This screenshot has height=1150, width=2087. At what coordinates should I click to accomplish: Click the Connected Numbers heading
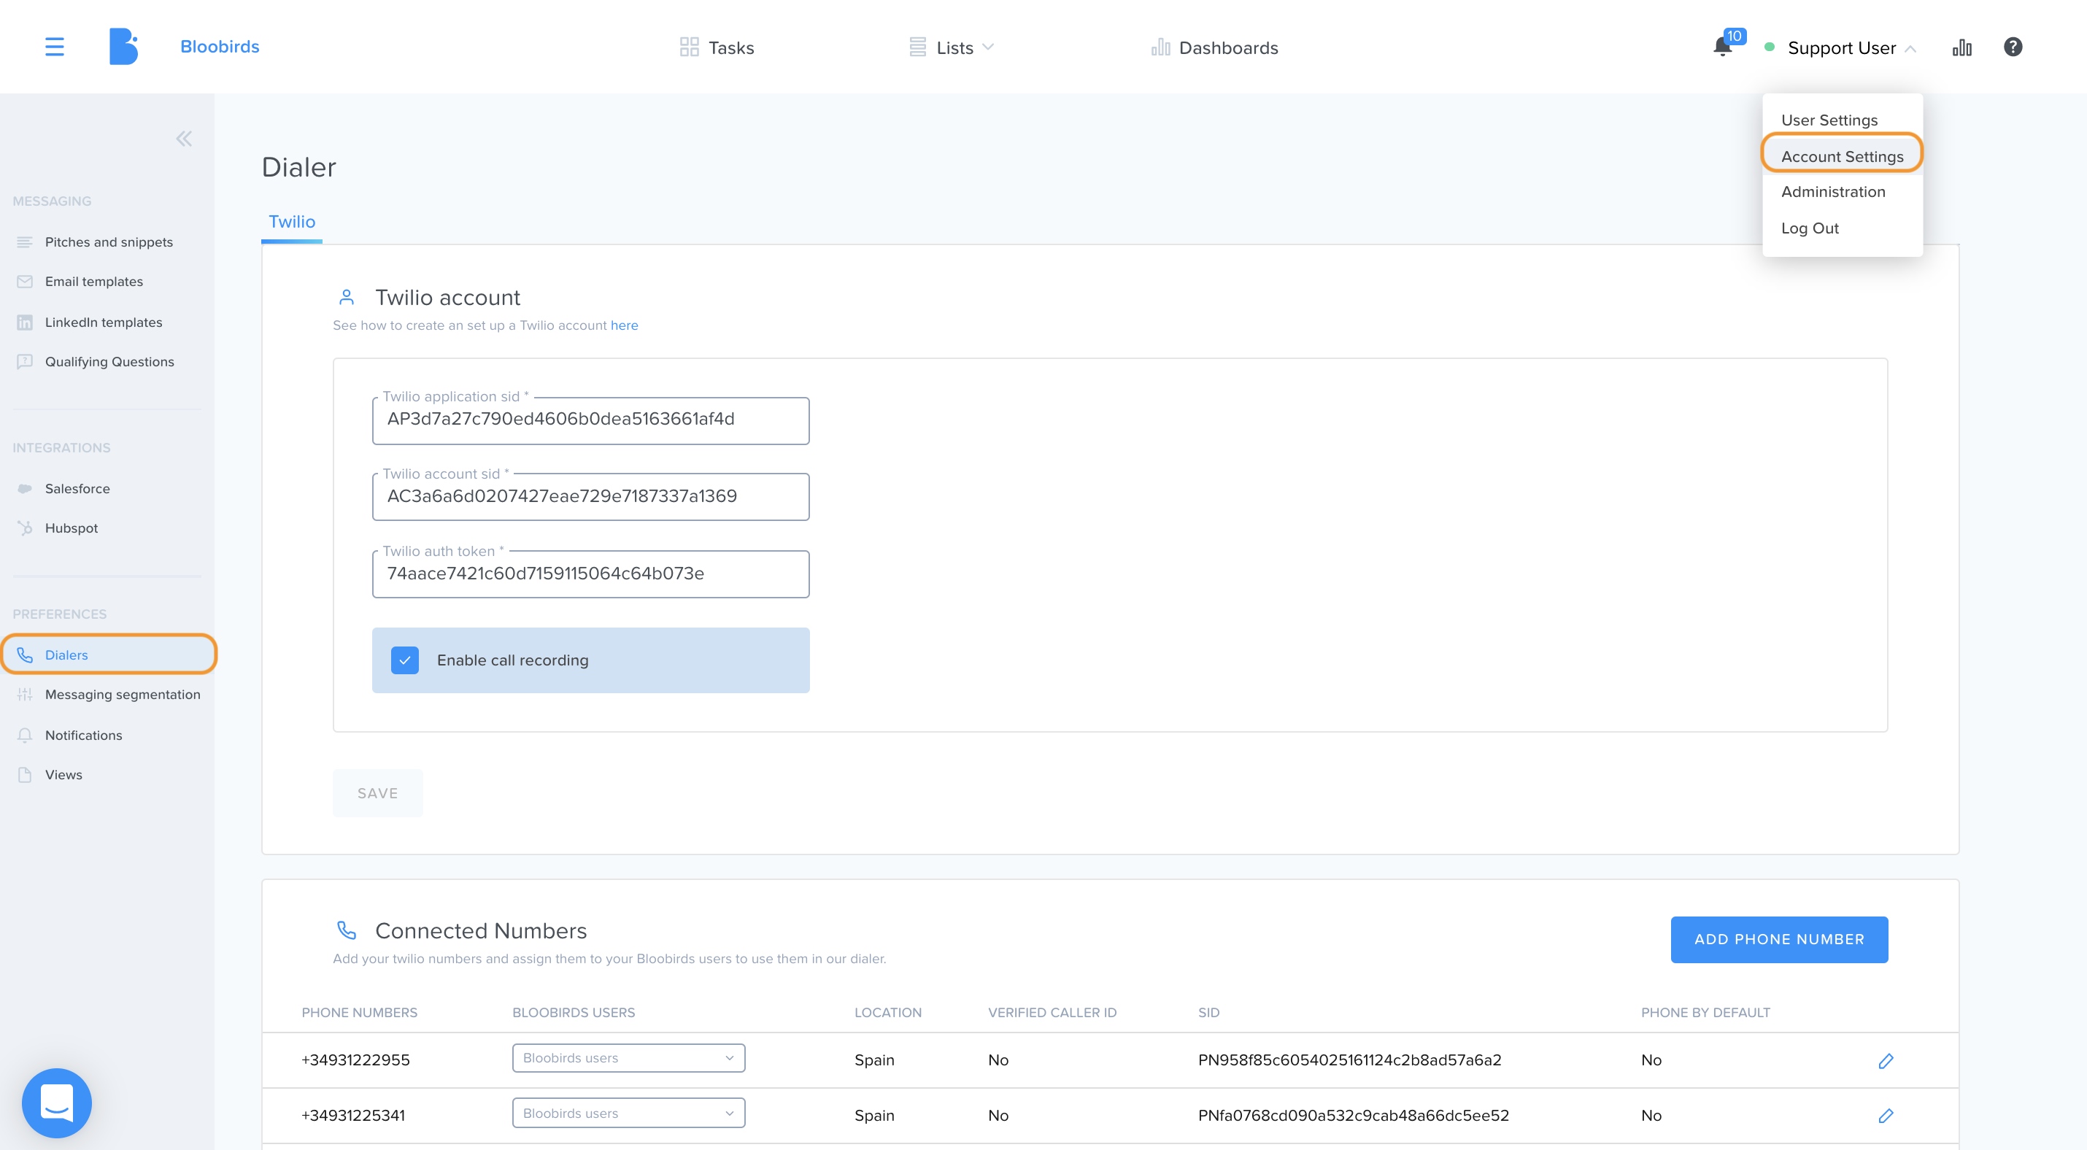481,930
